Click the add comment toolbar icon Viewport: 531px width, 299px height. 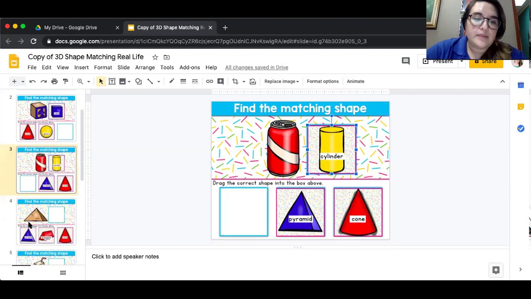click(x=221, y=81)
